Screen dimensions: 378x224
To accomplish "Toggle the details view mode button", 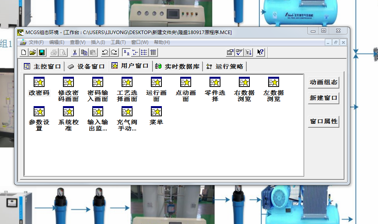I will click(x=153, y=52).
